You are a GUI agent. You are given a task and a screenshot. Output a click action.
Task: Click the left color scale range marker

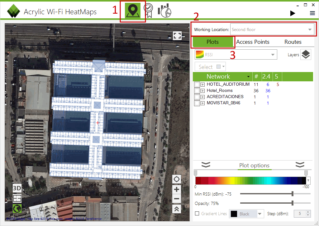tap(196, 173)
